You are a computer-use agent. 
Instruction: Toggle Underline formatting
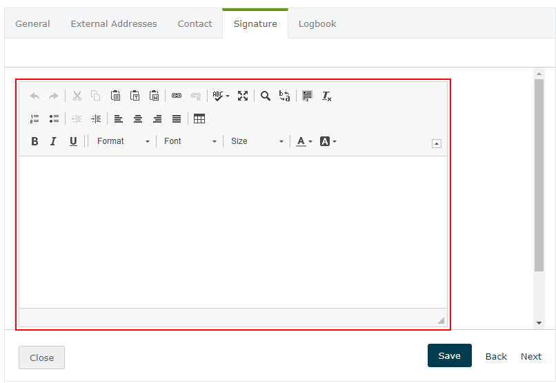(x=73, y=141)
